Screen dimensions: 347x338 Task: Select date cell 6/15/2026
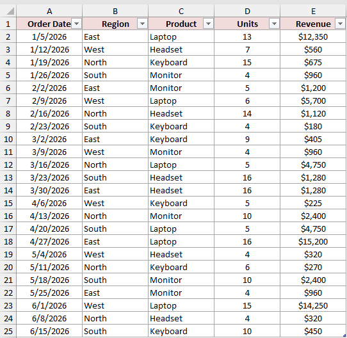click(x=49, y=331)
